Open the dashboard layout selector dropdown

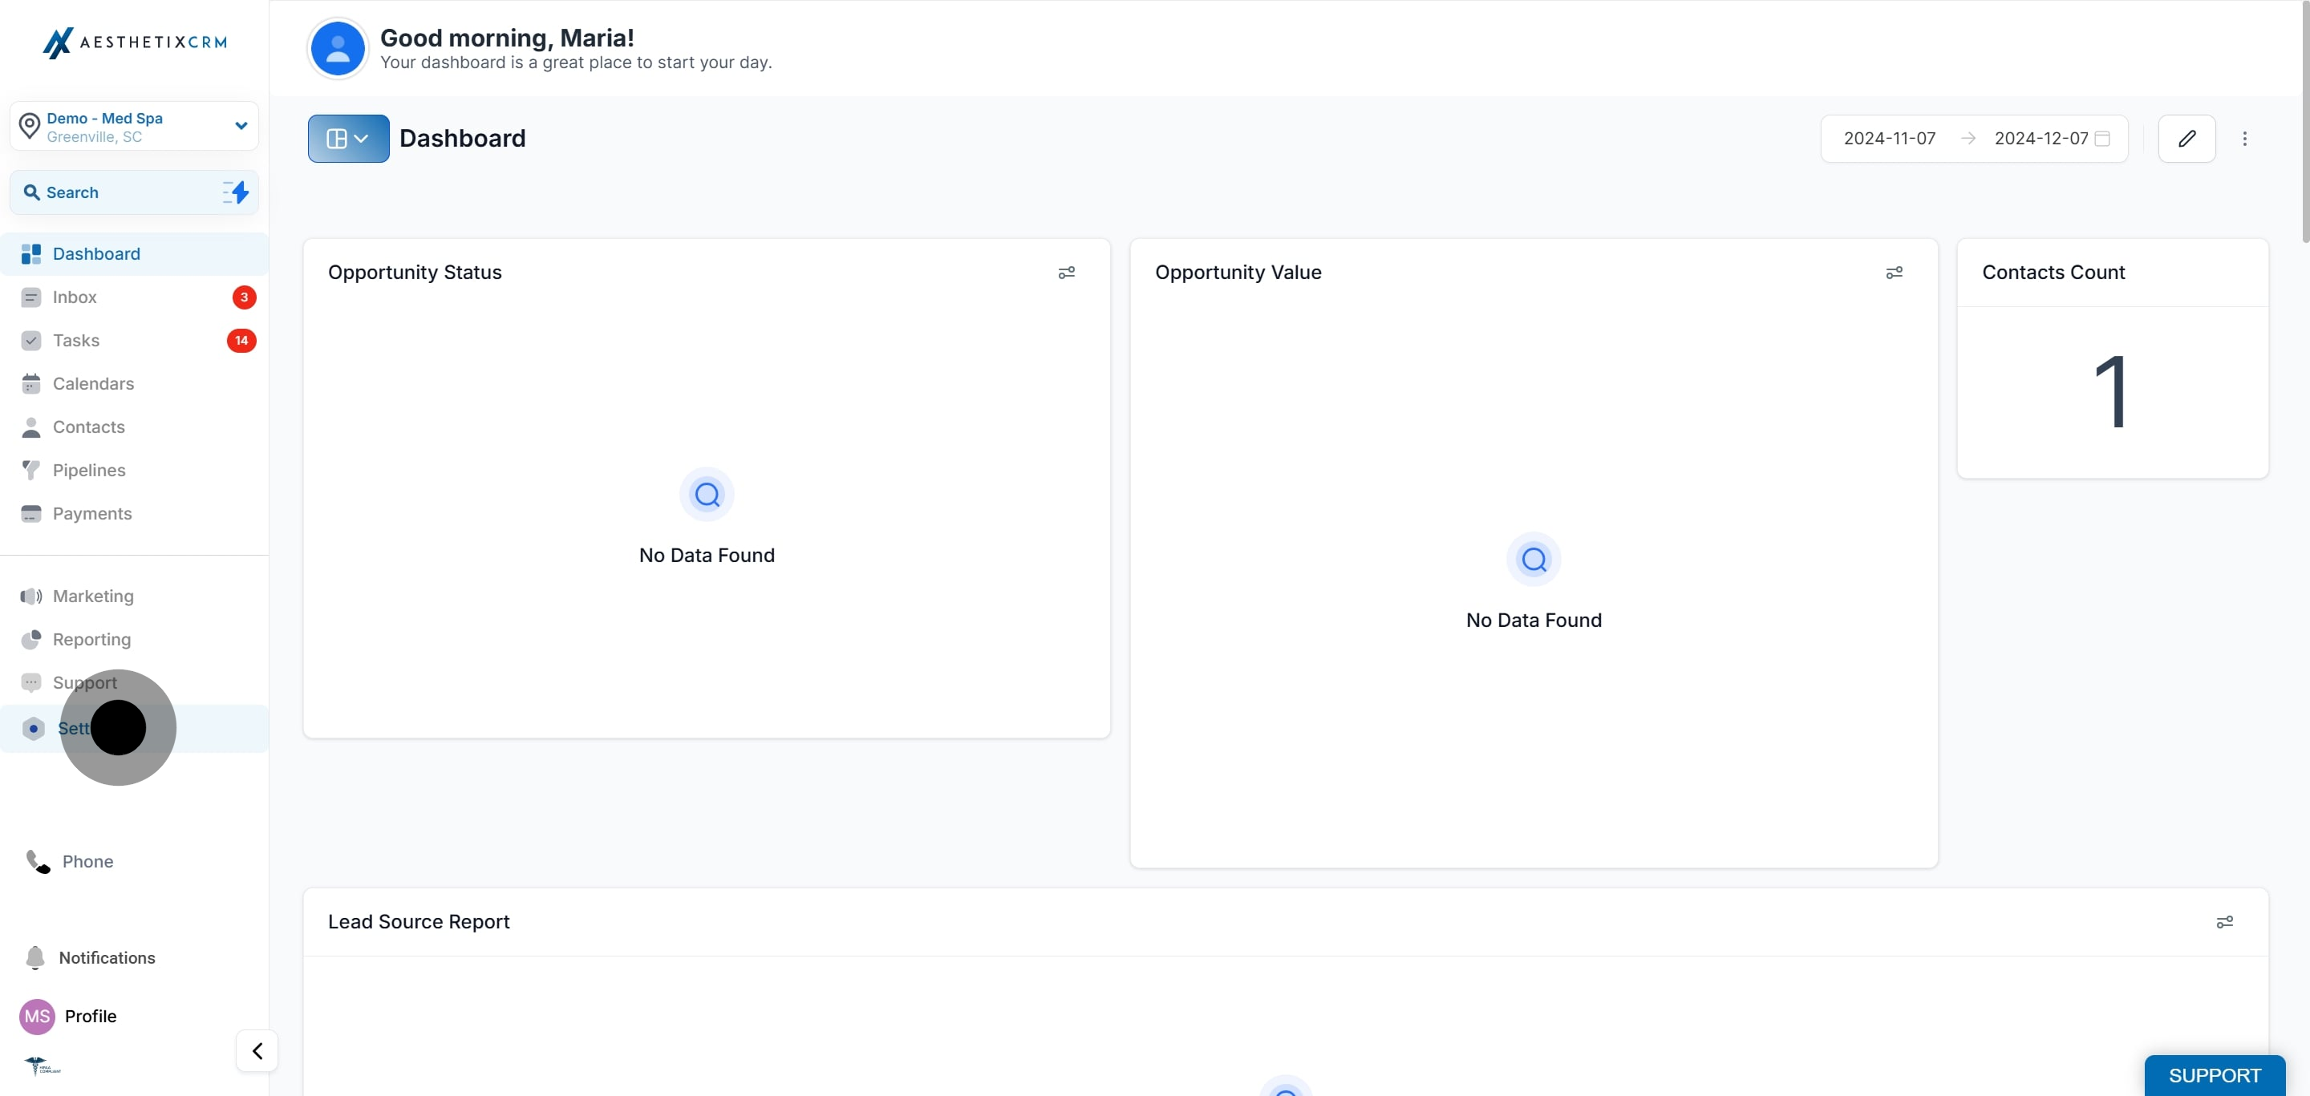coord(348,138)
